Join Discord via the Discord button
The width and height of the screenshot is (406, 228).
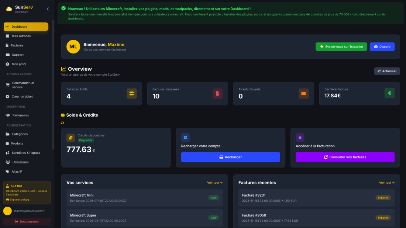(382, 46)
